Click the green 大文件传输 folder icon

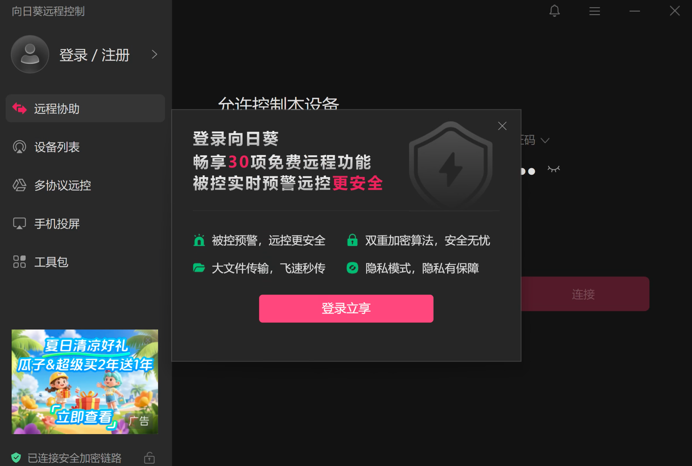coord(199,268)
